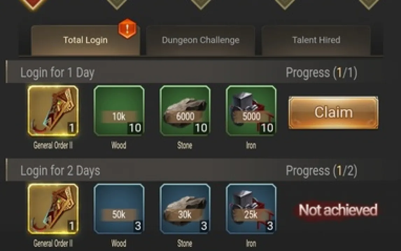Select the 30k Stone reward icon

coord(185,209)
